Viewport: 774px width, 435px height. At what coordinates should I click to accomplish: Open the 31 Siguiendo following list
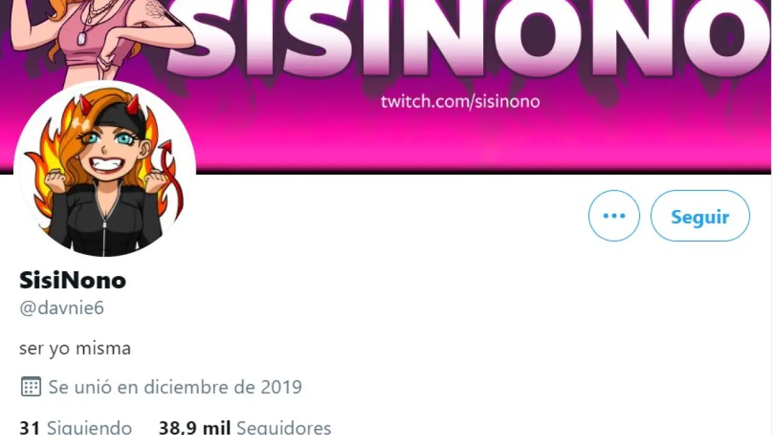[x=76, y=428]
